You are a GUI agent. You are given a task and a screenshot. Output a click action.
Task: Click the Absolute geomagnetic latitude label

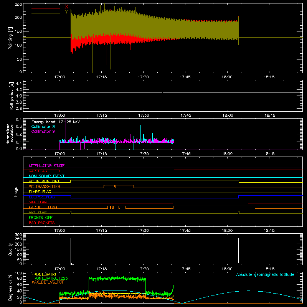tap(265, 274)
